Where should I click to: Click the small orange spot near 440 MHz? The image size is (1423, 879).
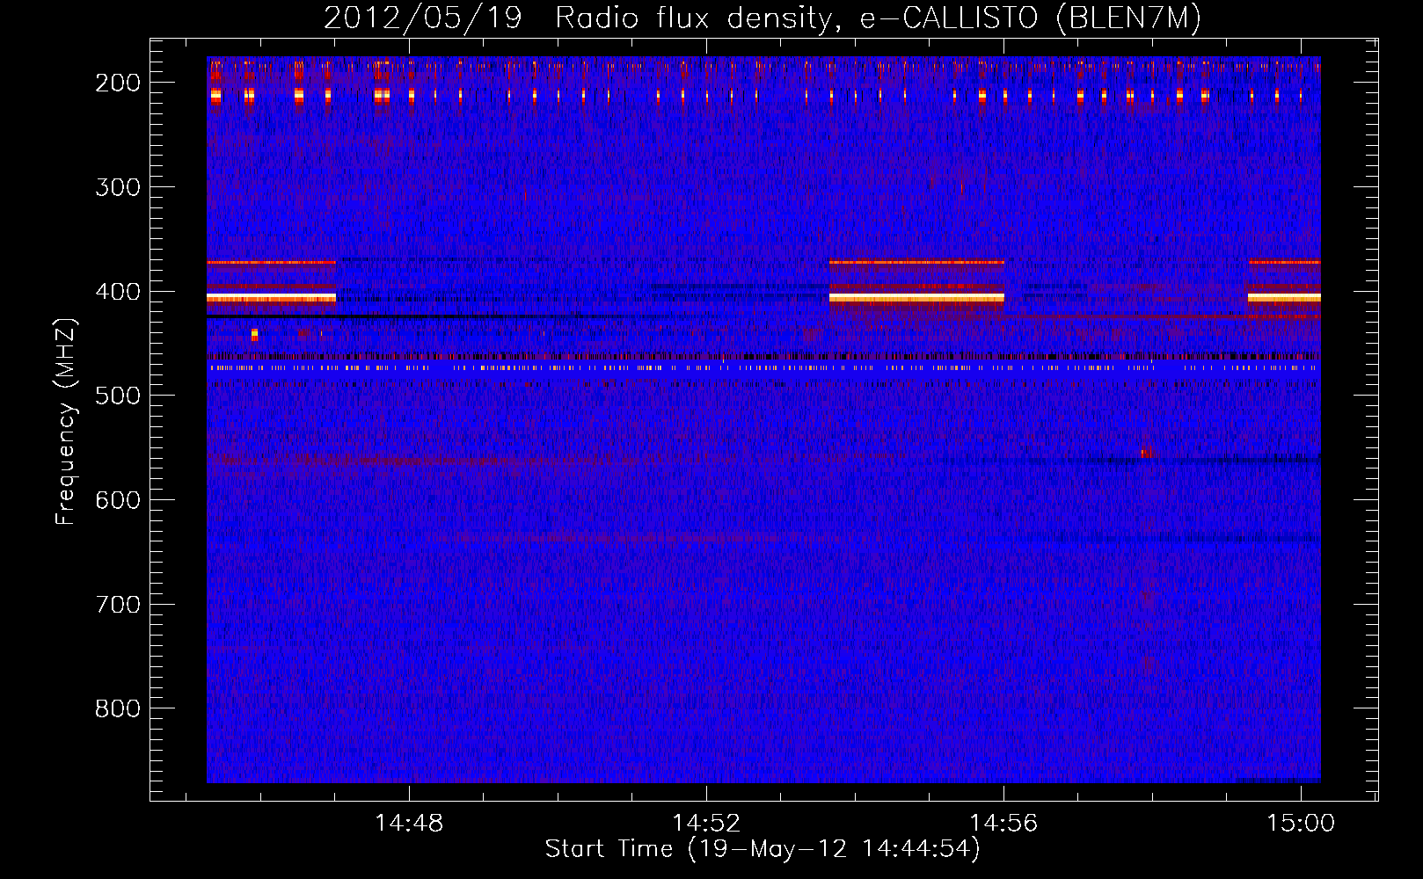(x=254, y=334)
